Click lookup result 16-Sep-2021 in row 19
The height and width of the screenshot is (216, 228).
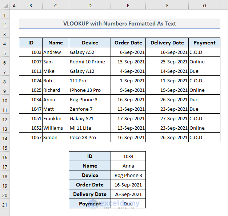pyautogui.click(x=128, y=185)
